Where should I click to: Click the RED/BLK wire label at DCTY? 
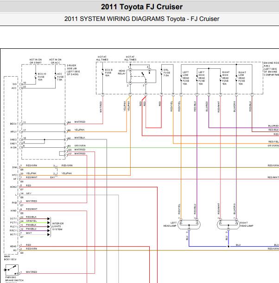click(x=31, y=217)
